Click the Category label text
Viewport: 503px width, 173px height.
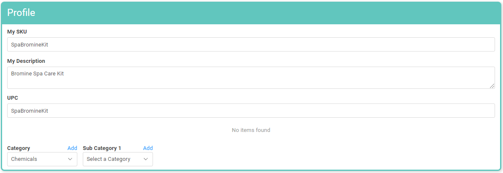point(18,148)
